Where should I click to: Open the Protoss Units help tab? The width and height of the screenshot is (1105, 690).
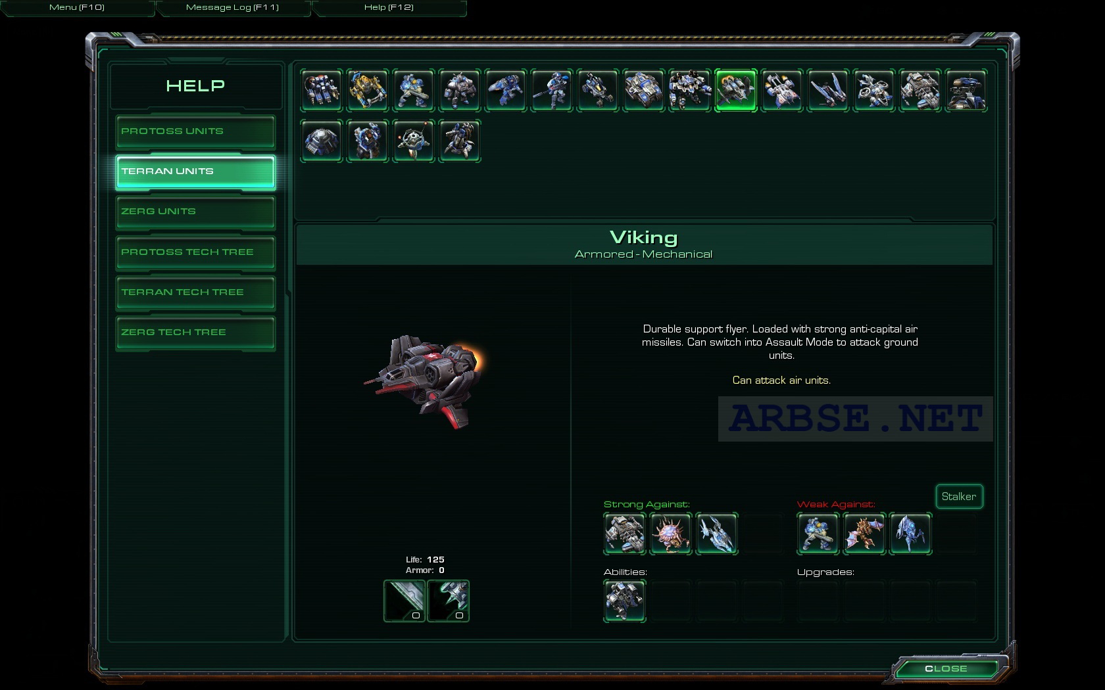click(x=195, y=131)
